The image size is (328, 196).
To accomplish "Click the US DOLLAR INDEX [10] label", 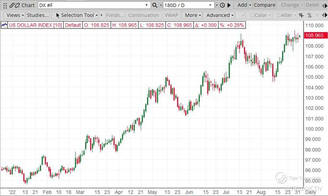I will coord(35,25).
